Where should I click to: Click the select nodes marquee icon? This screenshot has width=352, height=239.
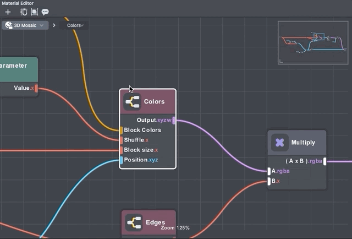tap(24, 12)
